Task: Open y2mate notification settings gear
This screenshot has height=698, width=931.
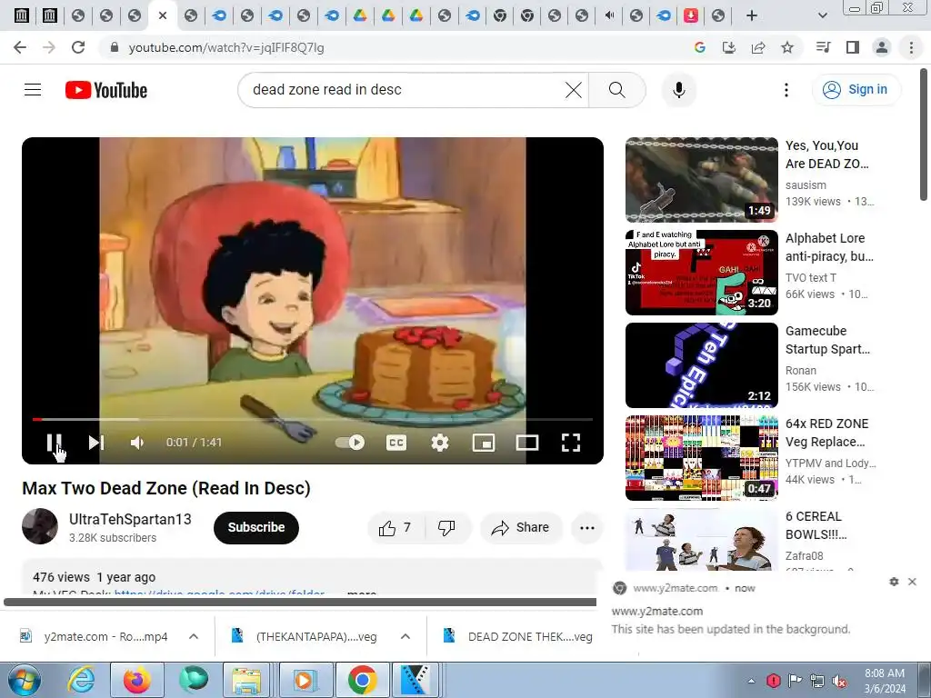Action: 894,582
